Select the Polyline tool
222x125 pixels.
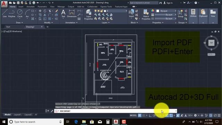pyautogui.click(x=11, y=14)
